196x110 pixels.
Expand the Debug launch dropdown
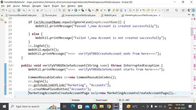[x=72, y=10]
